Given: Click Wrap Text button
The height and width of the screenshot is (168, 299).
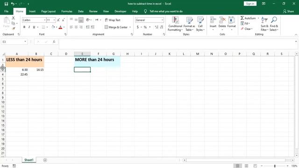Looking at the screenshot, I should coord(113,20).
